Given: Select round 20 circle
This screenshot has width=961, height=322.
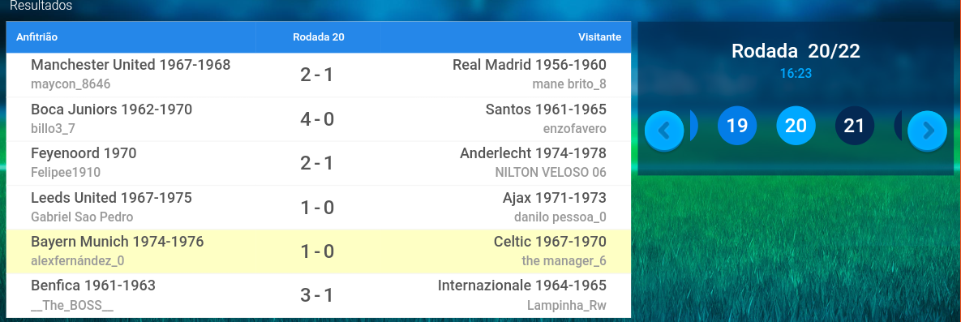Looking at the screenshot, I should (x=796, y=126).
